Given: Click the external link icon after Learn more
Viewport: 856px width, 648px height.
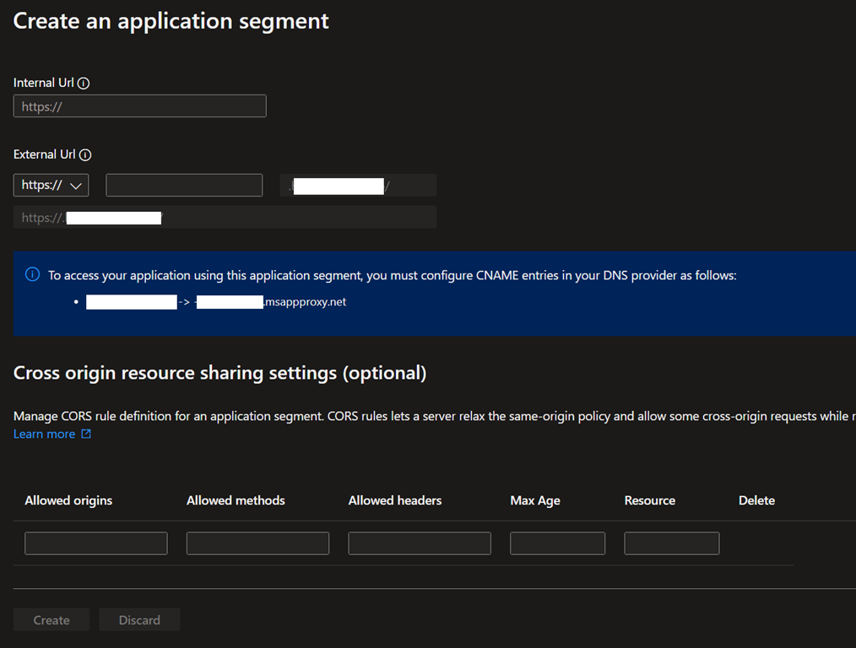Looking at the screenshot, I should point(85,435).
